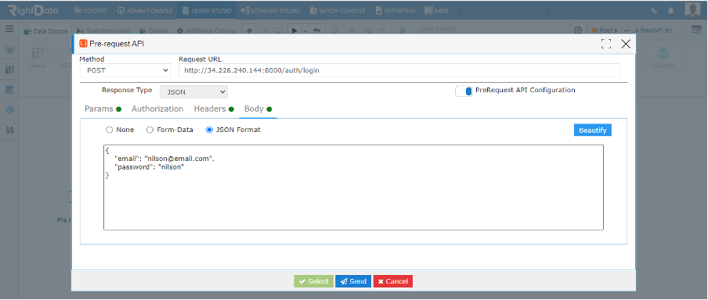Image resolution: width=708 pixels, height=300 pixels.
Task: Click the "password": "nilson" line
Action: pyautogui.click(x=150, y=166)
